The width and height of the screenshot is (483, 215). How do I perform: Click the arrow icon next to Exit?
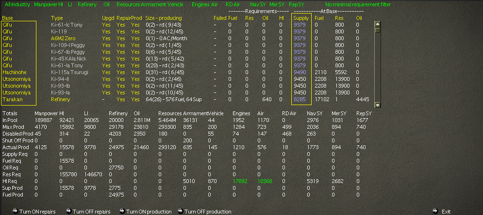click(x=435, y=211)
